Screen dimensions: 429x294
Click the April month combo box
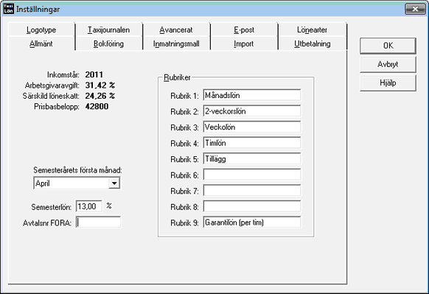[x=77, y=183]
